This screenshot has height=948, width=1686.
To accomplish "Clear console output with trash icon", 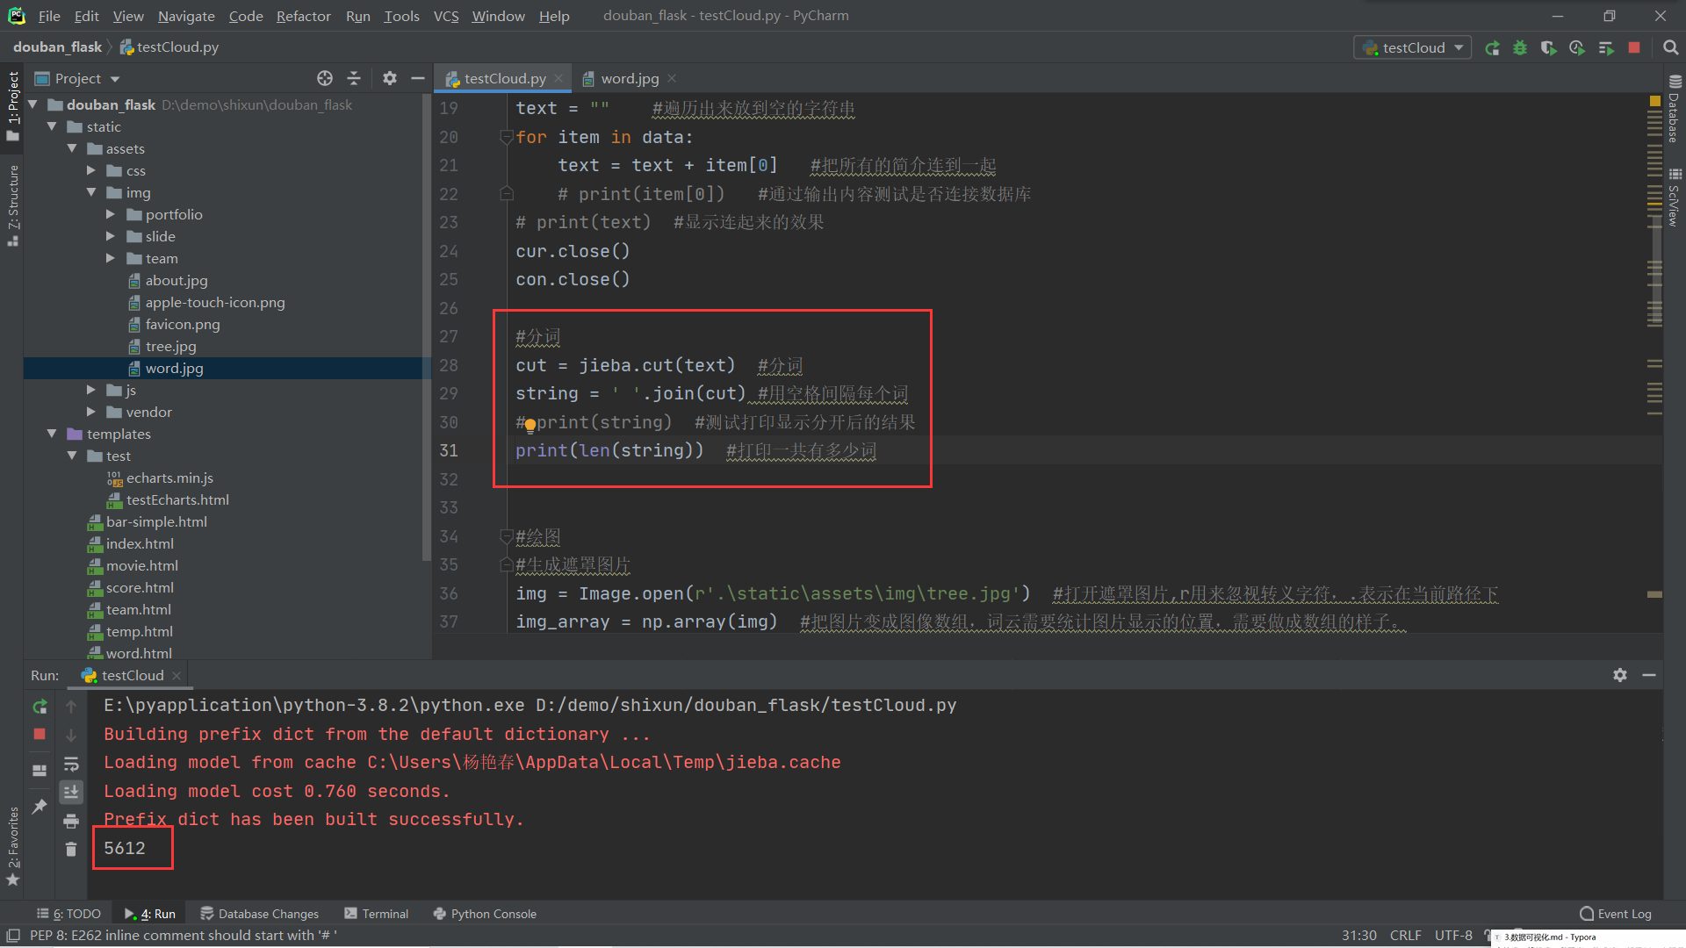I will click(x=71, y=849).
